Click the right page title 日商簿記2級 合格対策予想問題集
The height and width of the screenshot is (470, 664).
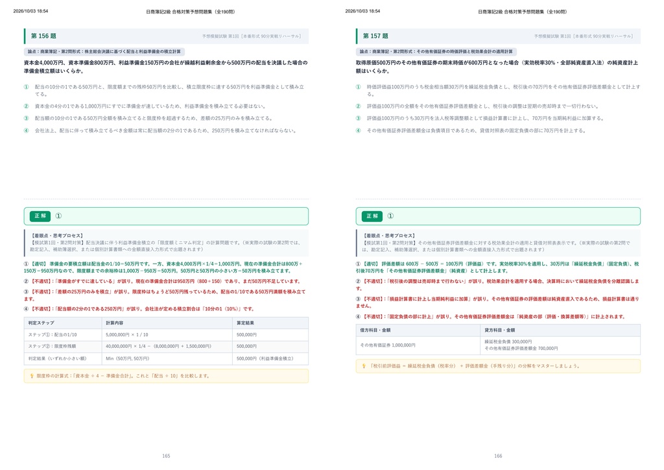click(x=523, y=12)
